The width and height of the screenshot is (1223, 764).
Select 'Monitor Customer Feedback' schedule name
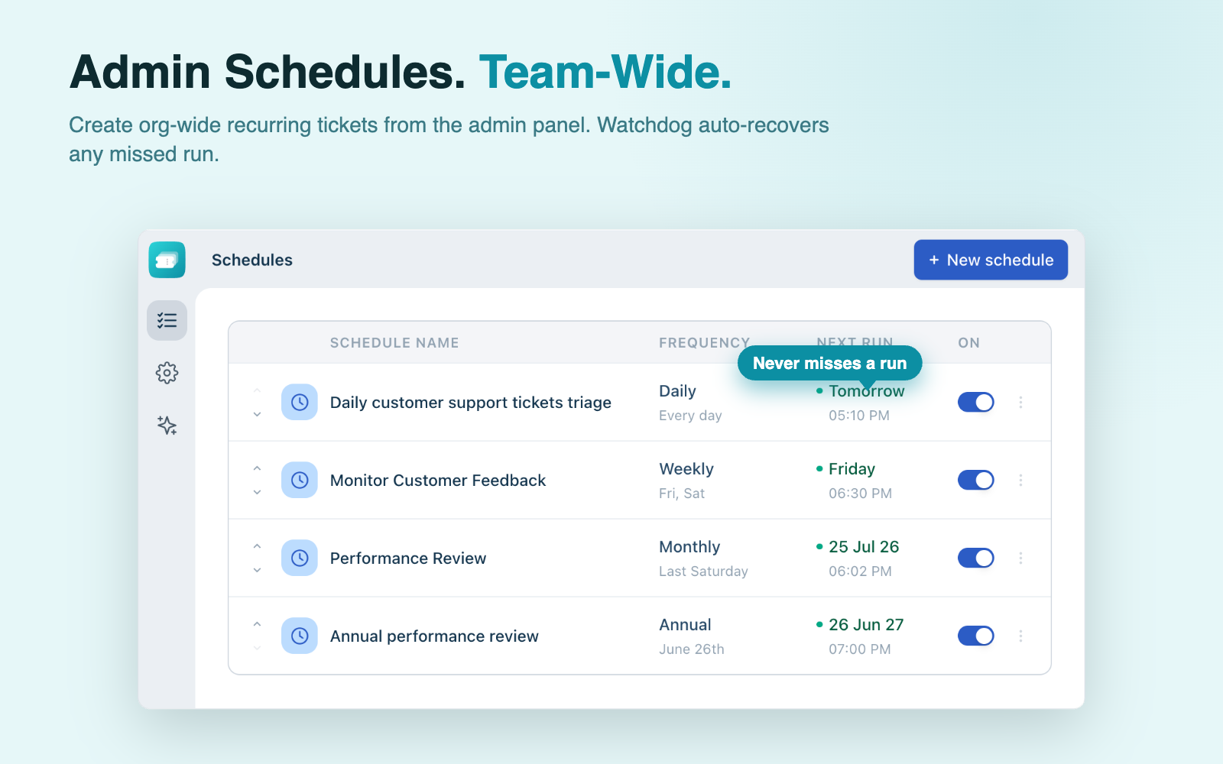coord(438,481)
